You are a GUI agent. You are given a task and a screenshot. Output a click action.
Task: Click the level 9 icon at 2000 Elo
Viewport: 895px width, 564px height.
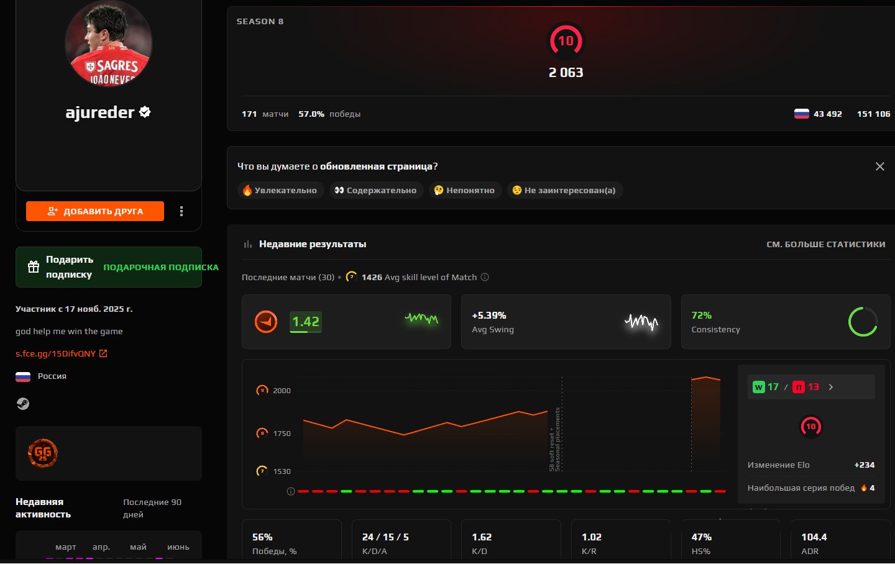tap(262, 390)
